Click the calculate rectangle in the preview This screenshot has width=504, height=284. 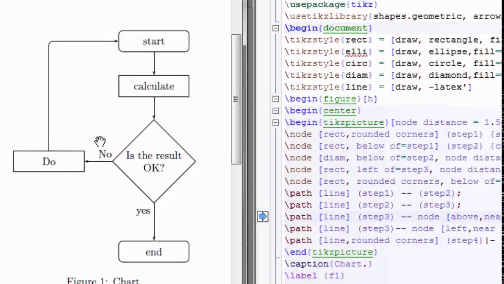coord(153,86)
